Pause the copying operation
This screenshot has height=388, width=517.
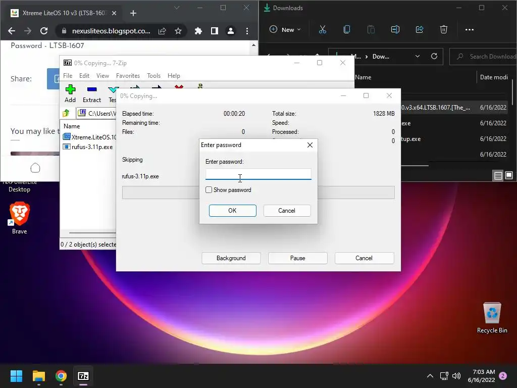pos(298,258)
